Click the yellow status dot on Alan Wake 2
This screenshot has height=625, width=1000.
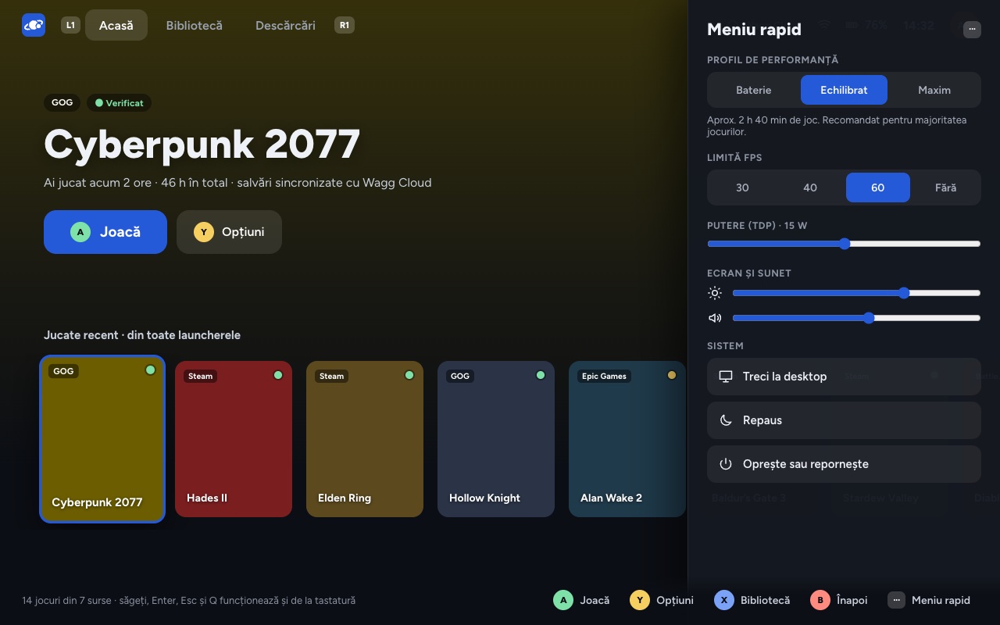pyautogui.click(x=672, y=375)
